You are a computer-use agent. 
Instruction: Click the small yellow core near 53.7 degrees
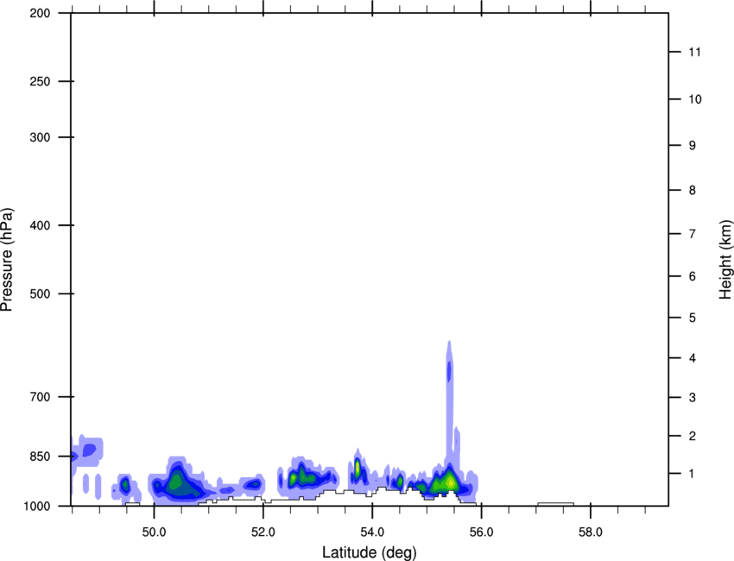pyautogui.click(x=358, y=466)
